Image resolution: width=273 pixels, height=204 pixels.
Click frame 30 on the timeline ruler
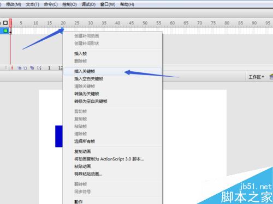pyautogui.click(x=91, y=23)
